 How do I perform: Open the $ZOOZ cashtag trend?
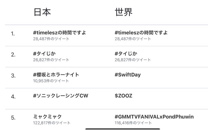[123, 96]
